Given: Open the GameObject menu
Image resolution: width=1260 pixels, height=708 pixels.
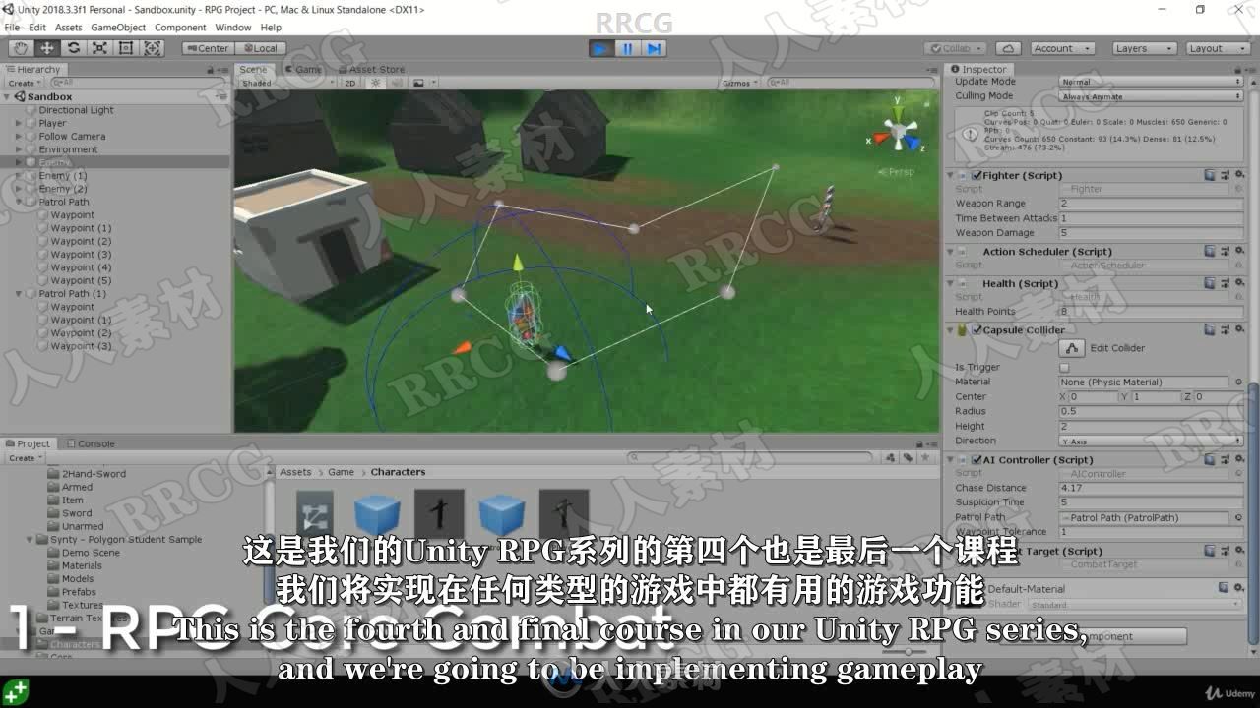Looking at the screenshot, I should (x=118, y=28).
